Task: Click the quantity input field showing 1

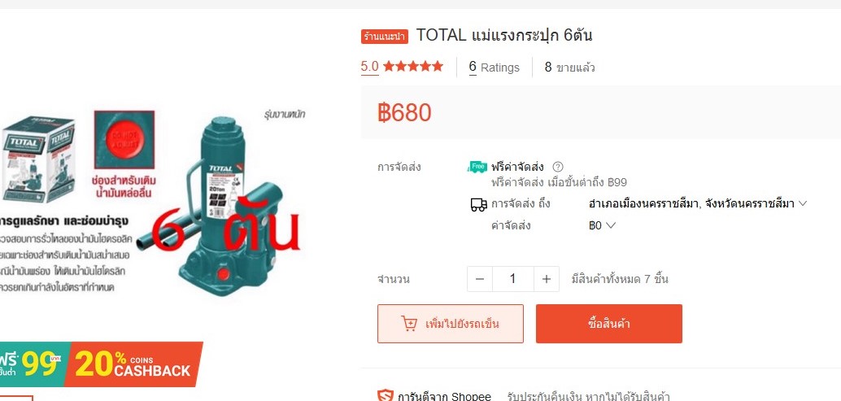Action: (512, 279)
